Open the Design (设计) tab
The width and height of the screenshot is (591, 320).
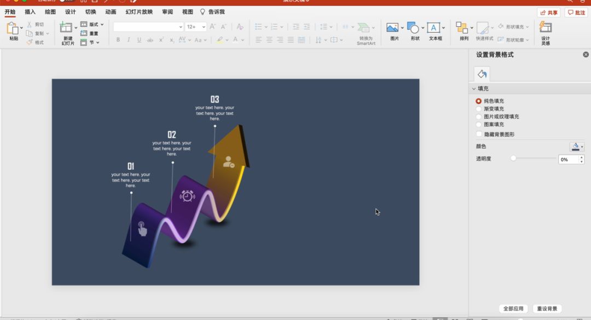[x=71, y=12]
